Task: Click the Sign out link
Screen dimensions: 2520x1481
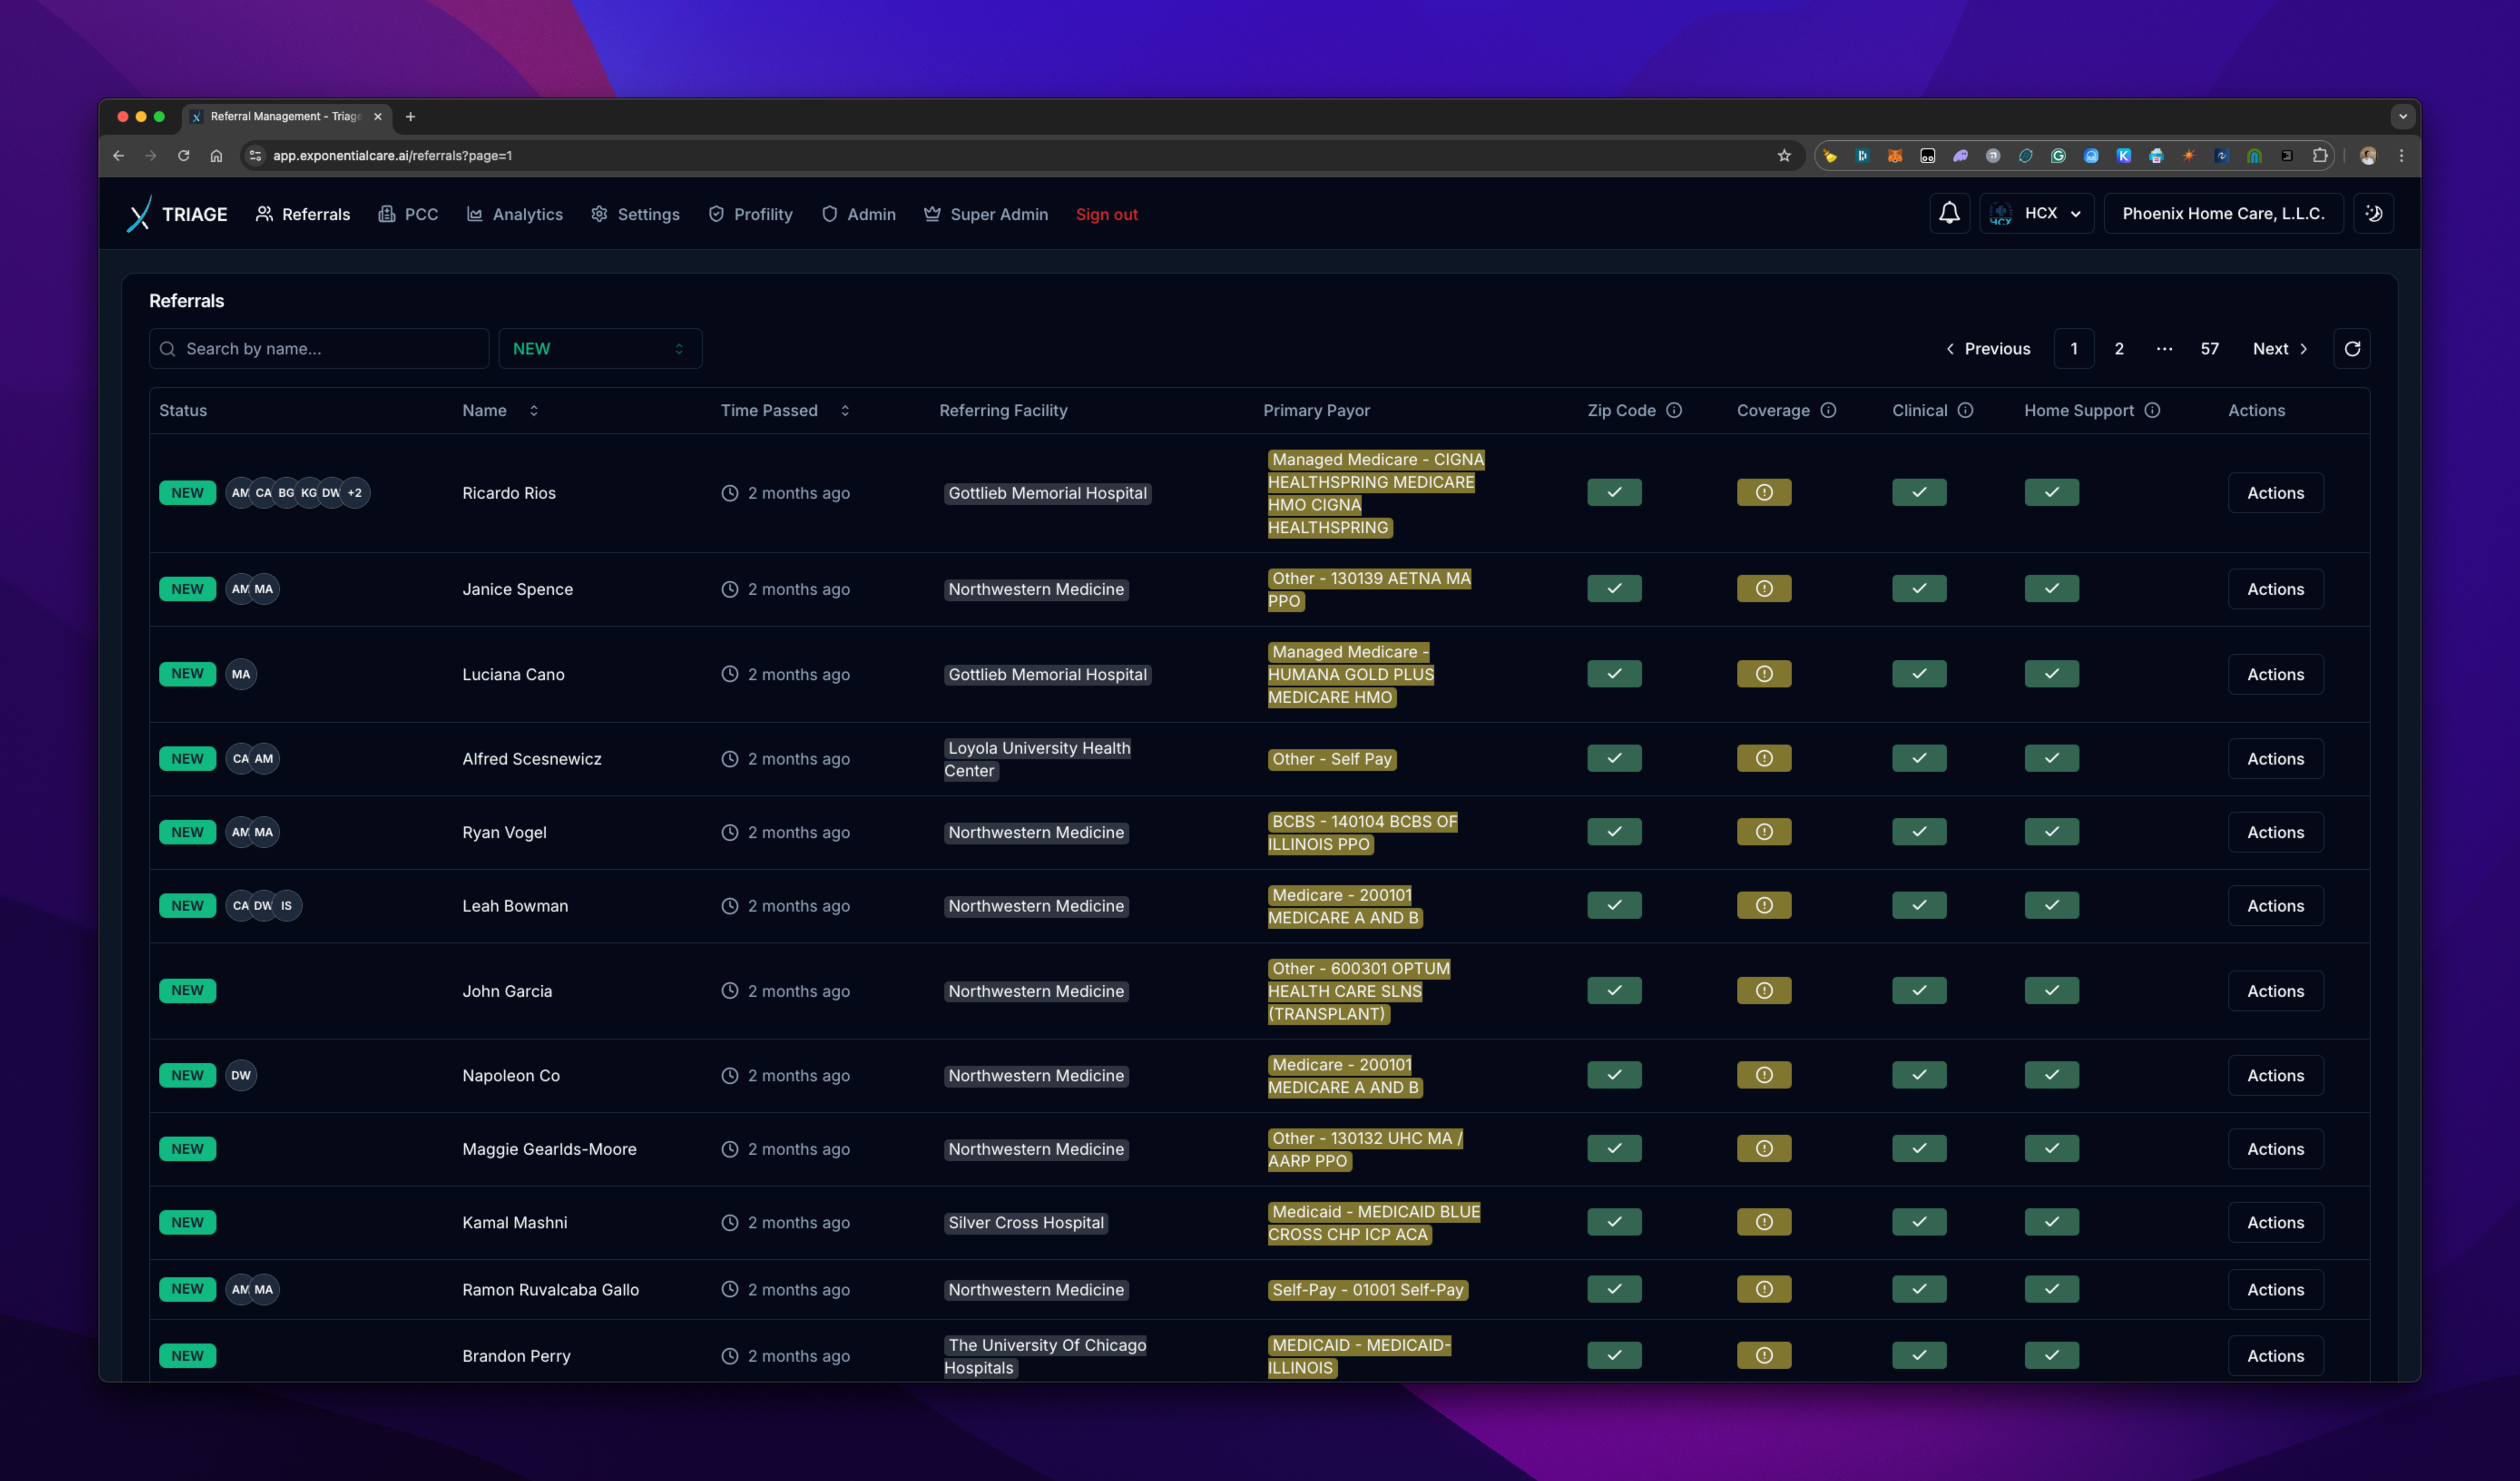Action: 1106,214
